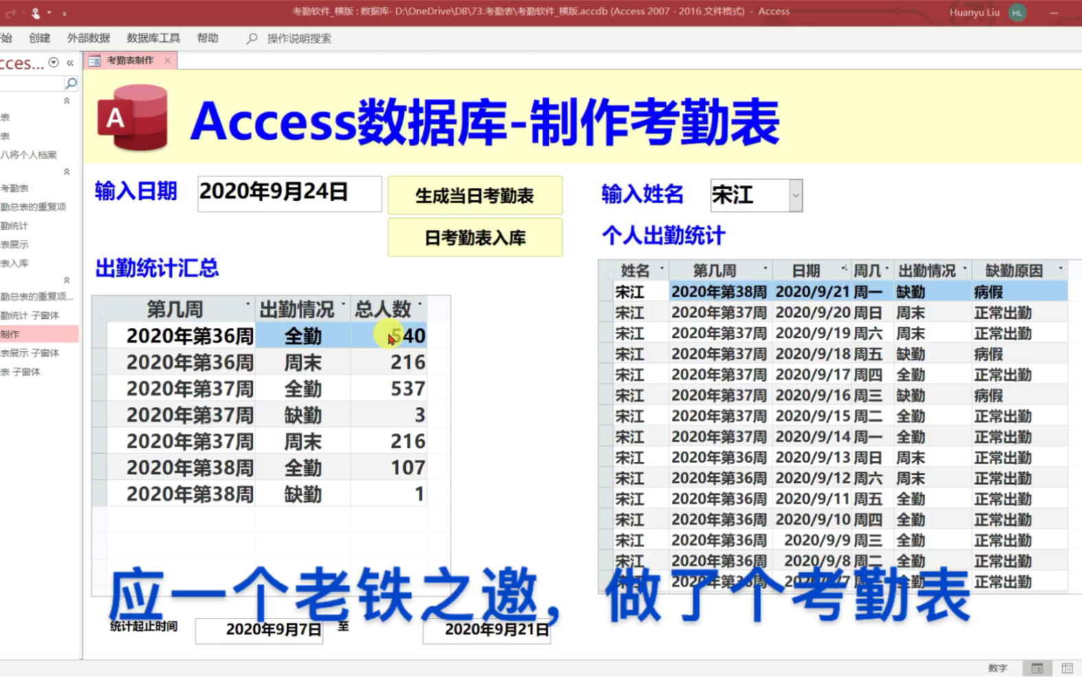Open 日期 column sort arrow

point(844,269)
